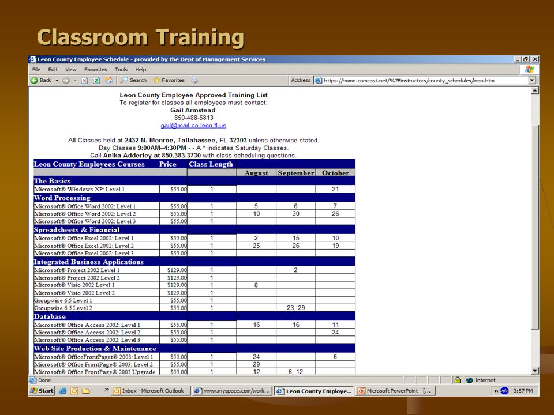Click the Print toolbar icon
Screen dimensions: 554x415
point(194,81)
